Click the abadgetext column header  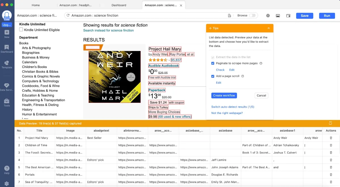(101, 131)
